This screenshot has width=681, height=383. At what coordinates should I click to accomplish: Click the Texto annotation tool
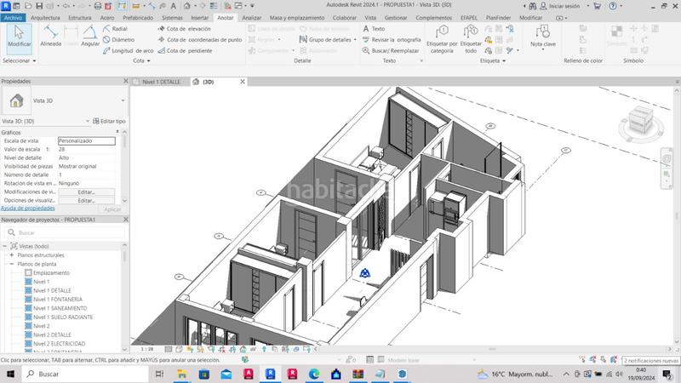click(x=374, y=28)
